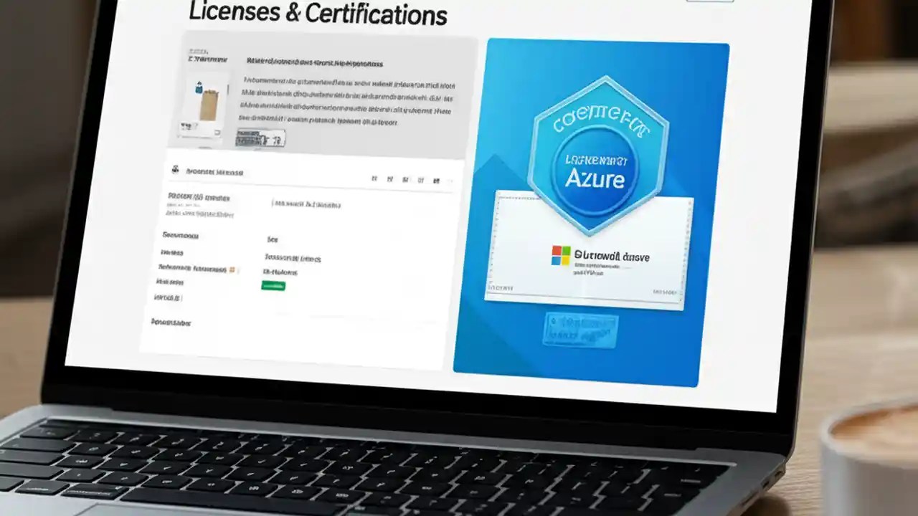Image resolution: width=918 pixels, height=516 pixels.
Task: Click the orange icon next to the credential field label
Action: coord(230,271)
